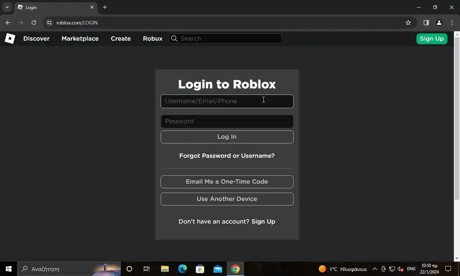Screen dimensions: 460x276
Task: Click the Roblox logo icon
Action: click(10, 38)
